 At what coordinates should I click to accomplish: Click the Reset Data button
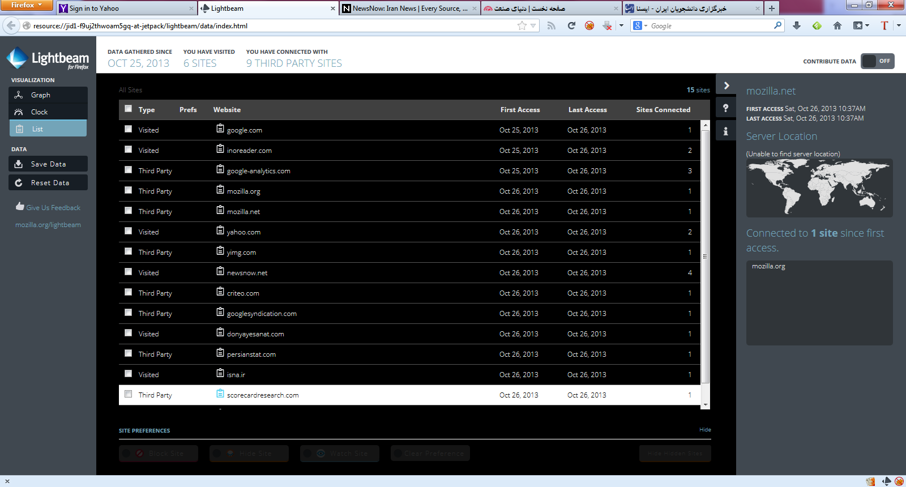point(48,183)
